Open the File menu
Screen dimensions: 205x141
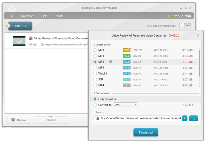12,16
